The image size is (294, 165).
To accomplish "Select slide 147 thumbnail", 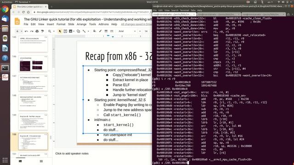I will tap(33, 83).
